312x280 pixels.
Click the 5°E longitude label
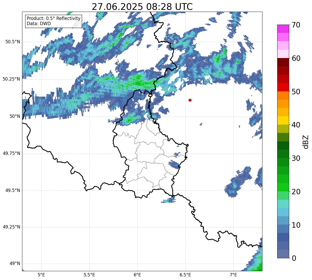41,275
